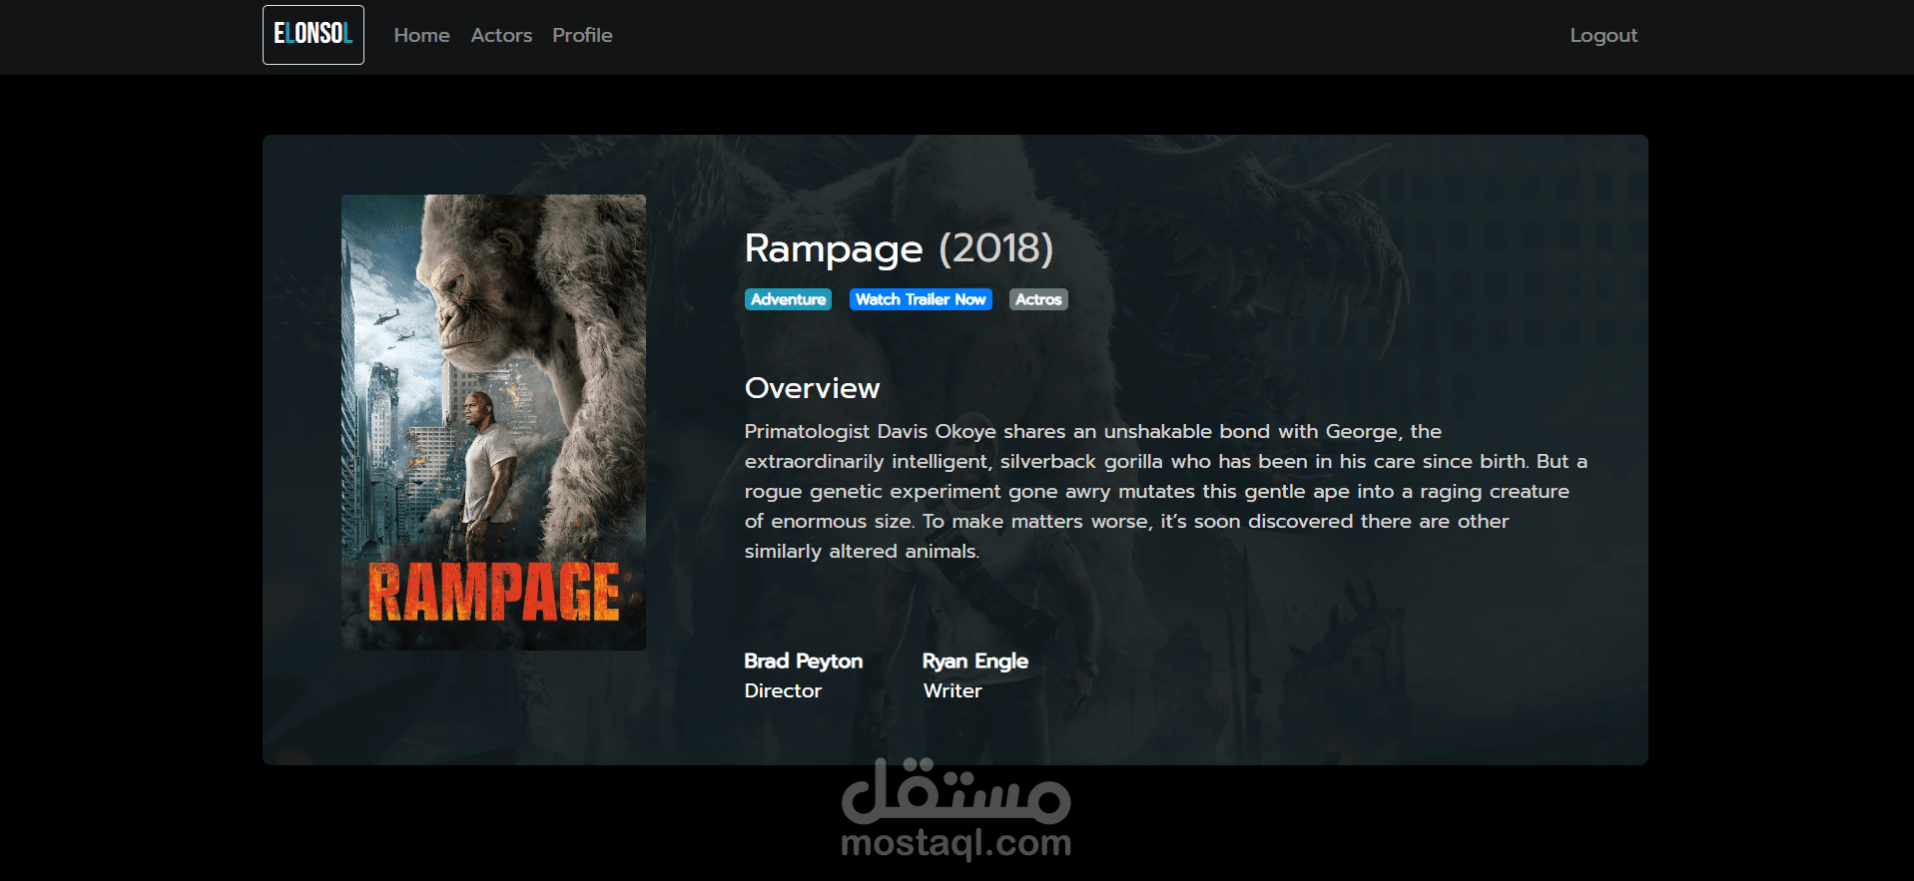
Task: Click the Writer role label
Action: tap(953, 690)
